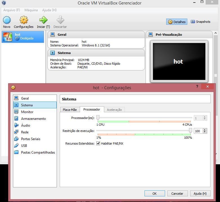
Task: Click the Pastas Compartilhadas folder icon
Action: pos(16,152)
